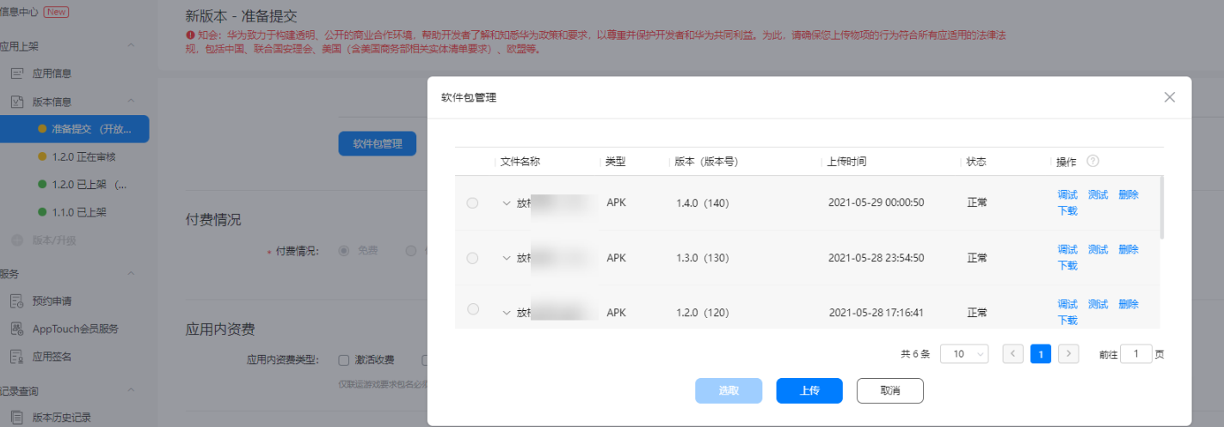The image size is (1224, 427).
Task: Click upload time 2021-05-28 17:16:41
Action: coord(876,313)
